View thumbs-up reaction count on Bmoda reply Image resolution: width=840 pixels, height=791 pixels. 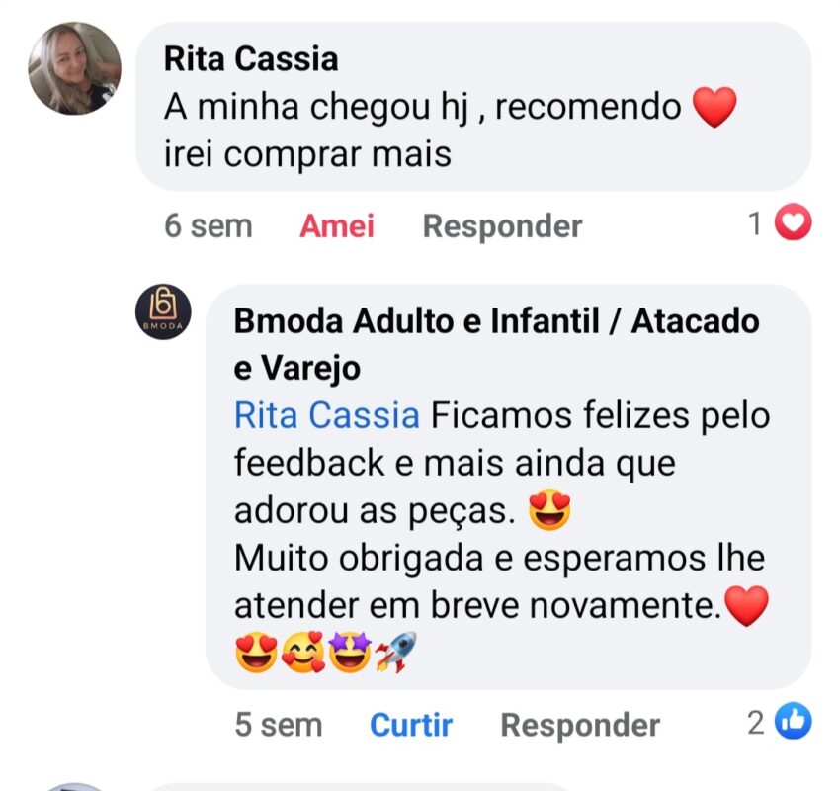pyautogui.click(x=780, y=722)
